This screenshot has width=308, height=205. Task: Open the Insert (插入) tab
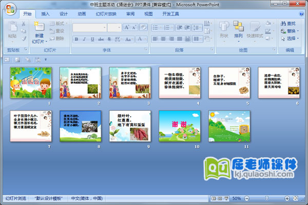click(46, 14)
